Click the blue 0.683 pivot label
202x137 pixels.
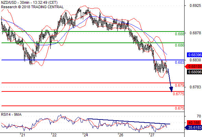[x=179, y=62]
